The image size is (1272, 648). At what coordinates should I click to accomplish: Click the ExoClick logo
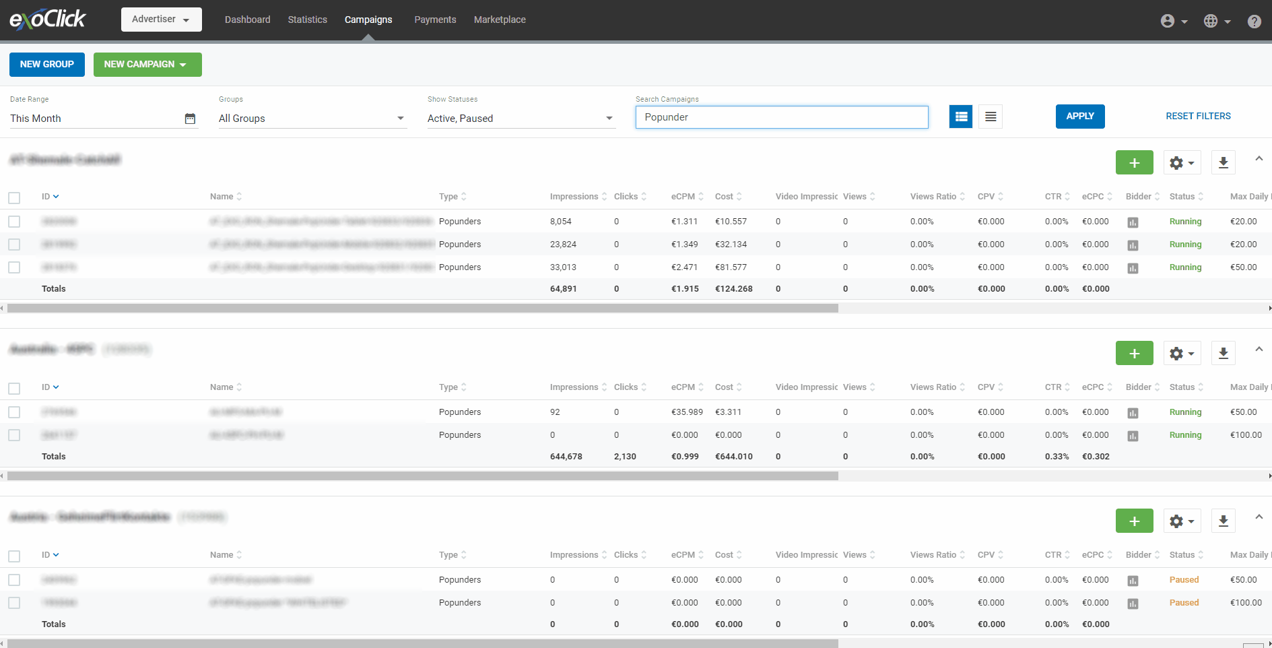click(x=48, y=19)
